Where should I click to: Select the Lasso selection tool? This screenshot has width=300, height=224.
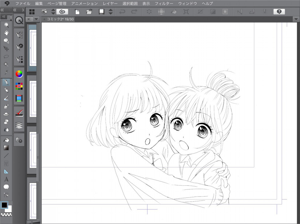coord(6,56)
